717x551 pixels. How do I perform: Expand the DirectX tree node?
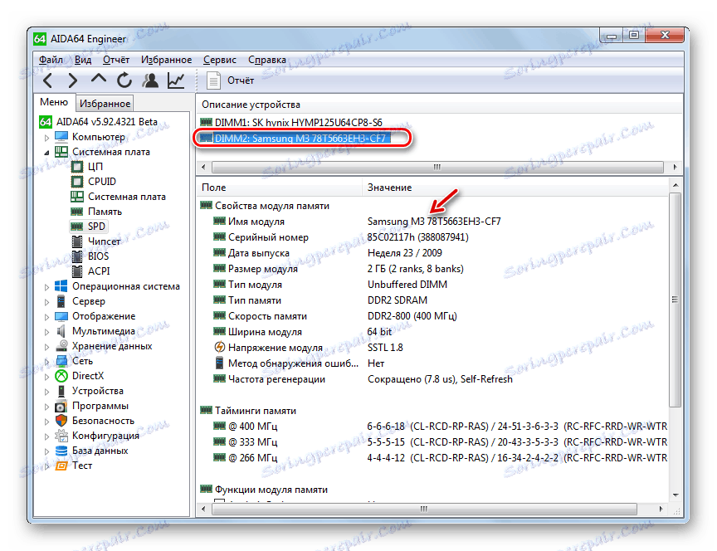point(46,377)
